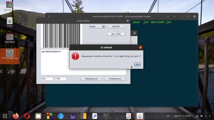Switch to the terminal from the dock
This screenshot has height=120, width=214.
106,116
